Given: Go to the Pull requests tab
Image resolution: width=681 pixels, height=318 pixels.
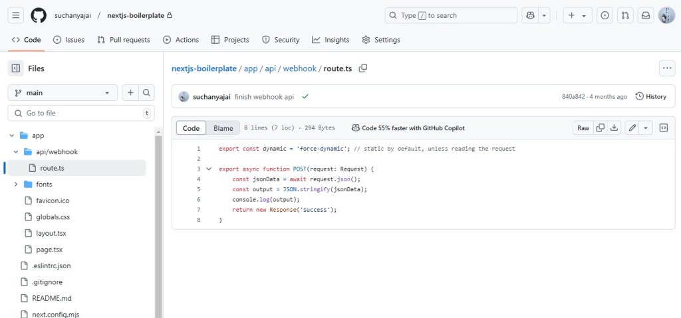Looking at the screenshot, I should [x=124, y=40].
